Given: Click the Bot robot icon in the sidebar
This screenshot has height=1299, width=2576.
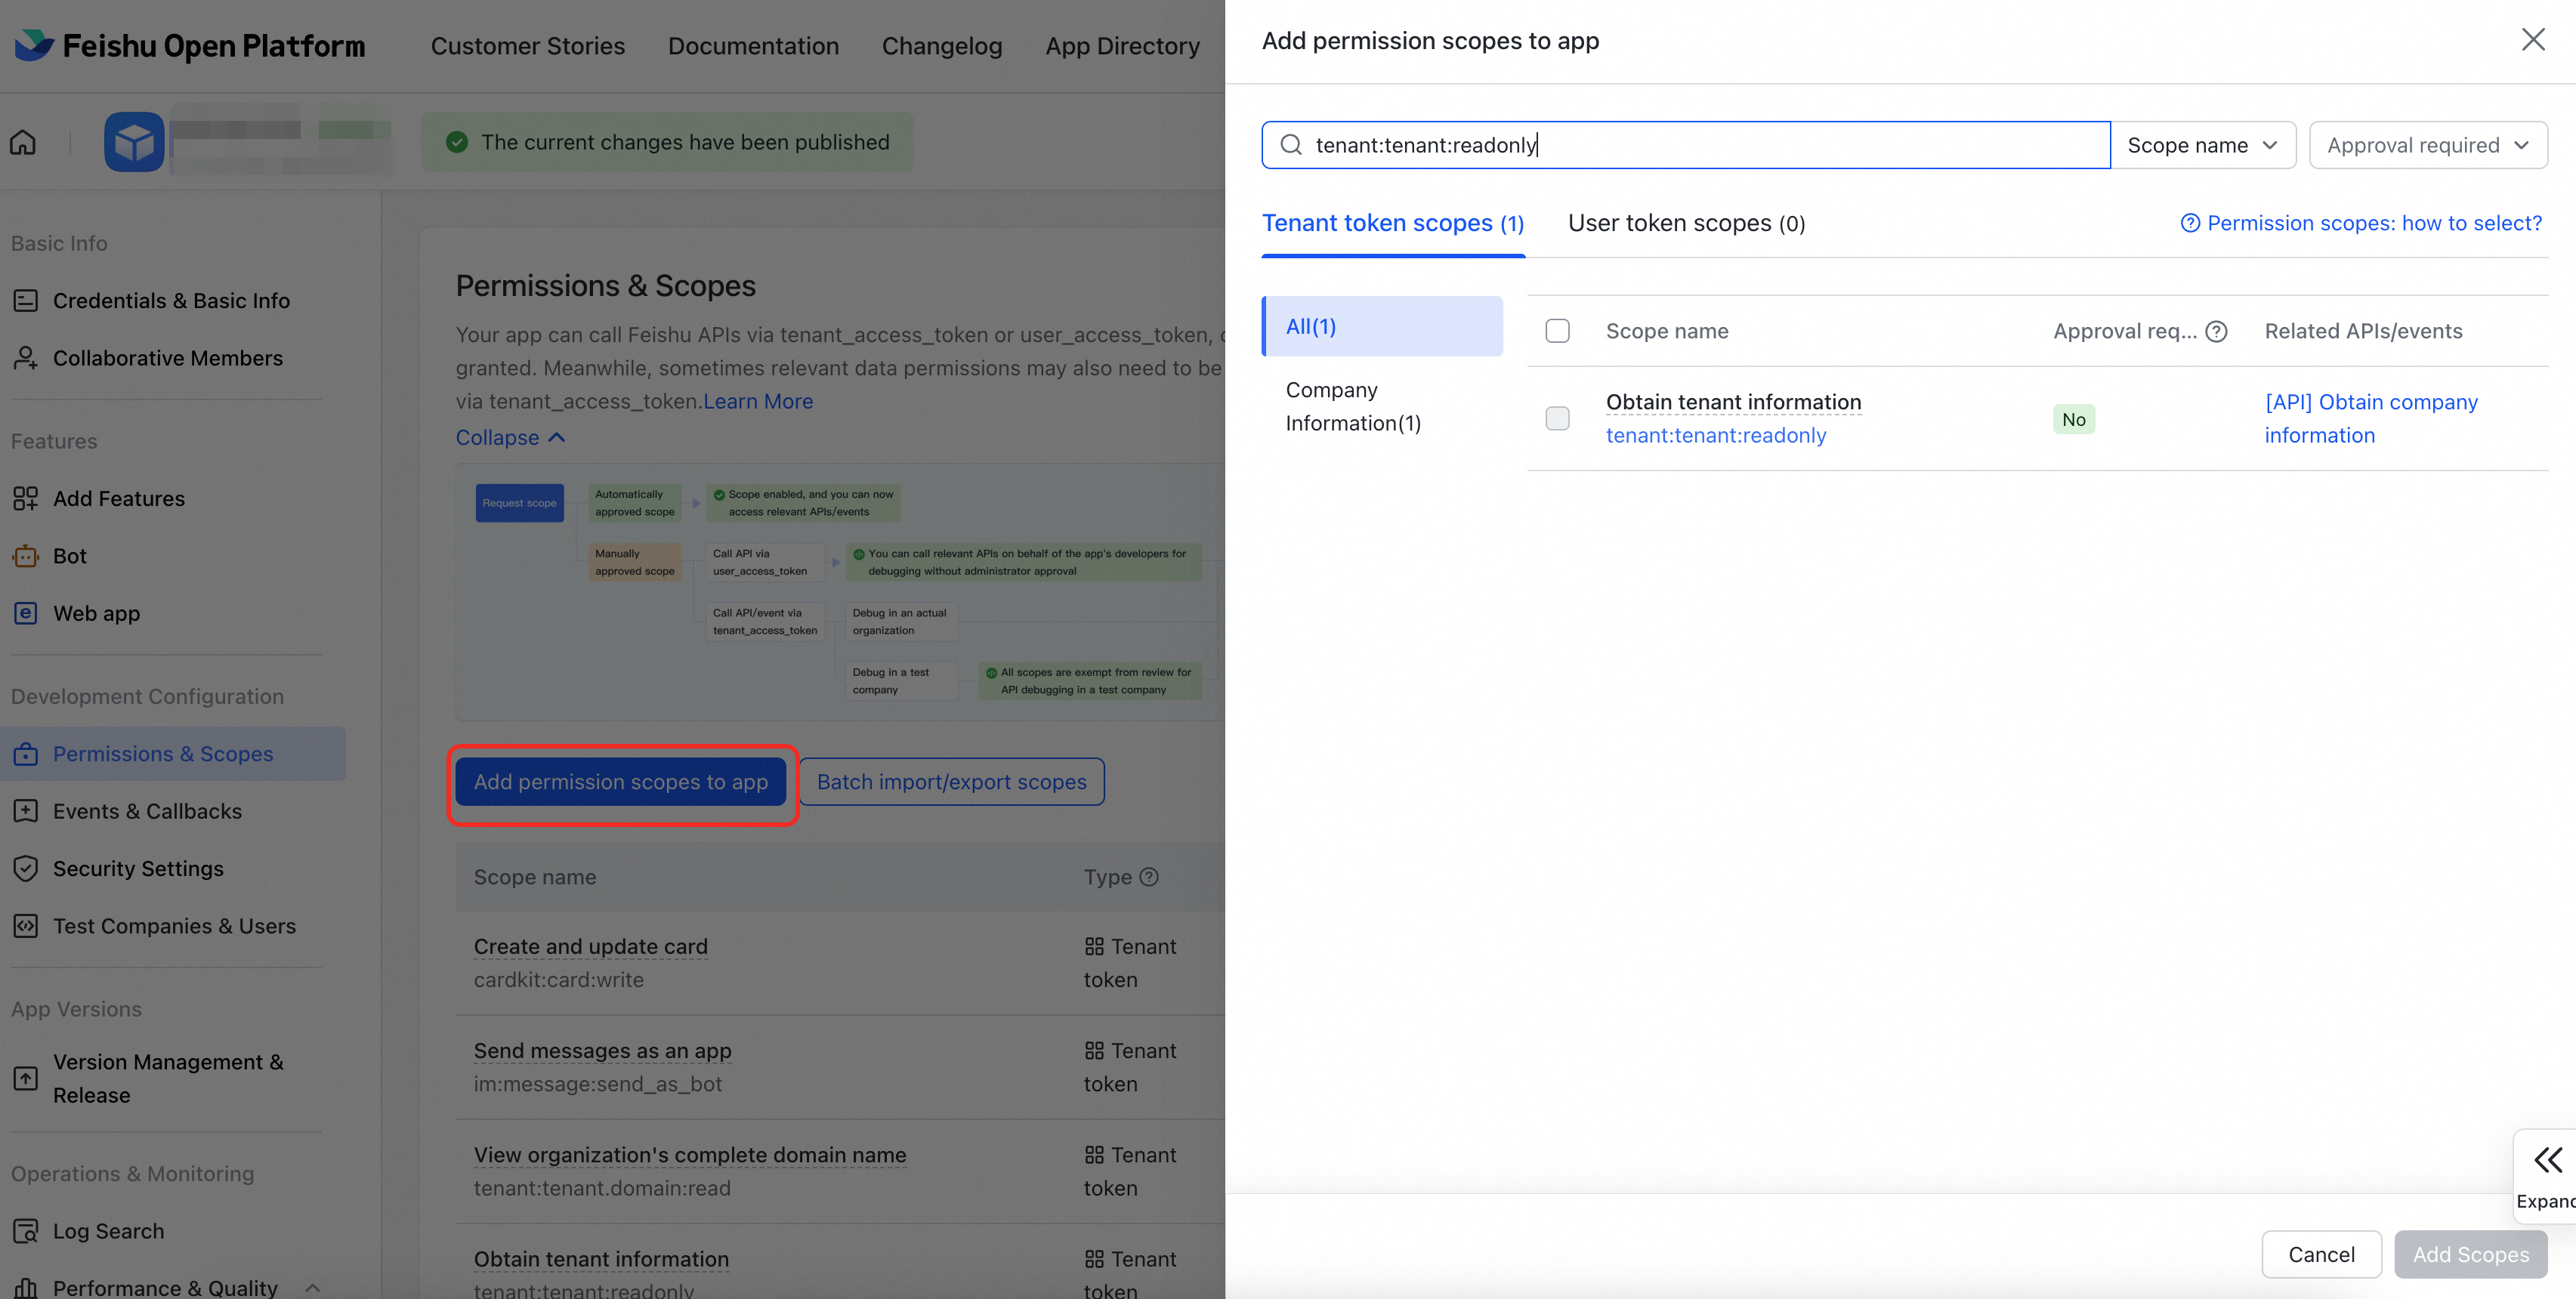Looking at the screenshot, I should point(25,556).
